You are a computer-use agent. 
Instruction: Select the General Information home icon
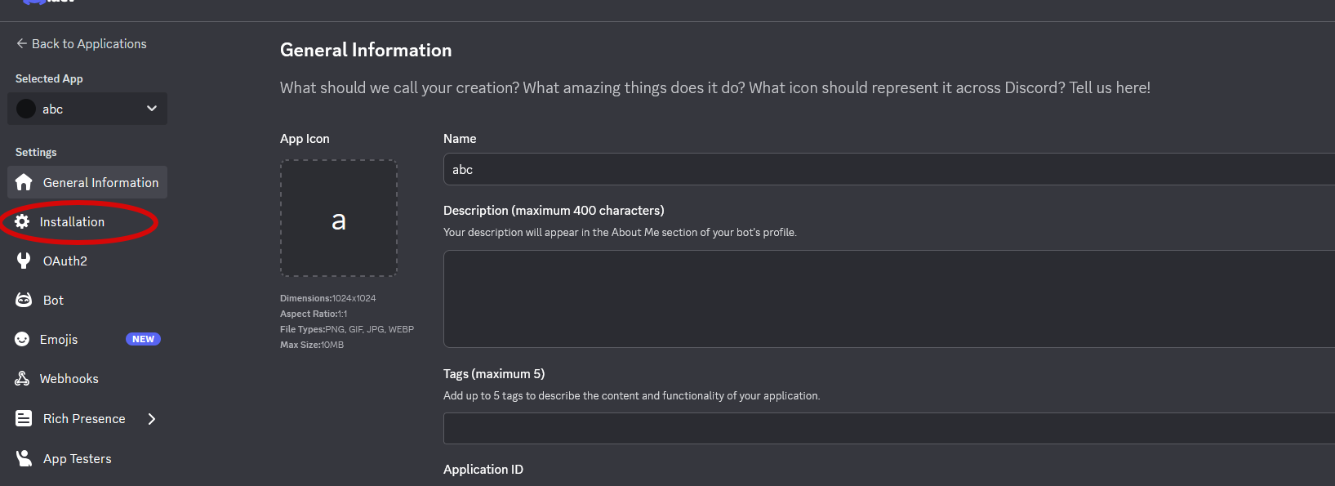point(23,182)
